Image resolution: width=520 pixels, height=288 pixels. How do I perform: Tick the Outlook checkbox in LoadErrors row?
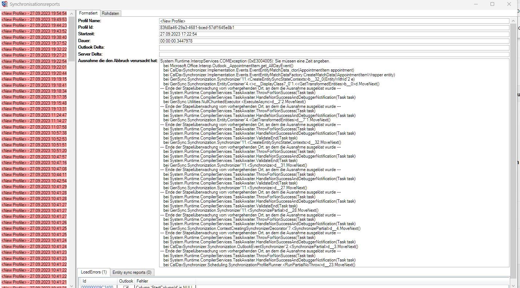pyautogui.click(x=126, y=287)
